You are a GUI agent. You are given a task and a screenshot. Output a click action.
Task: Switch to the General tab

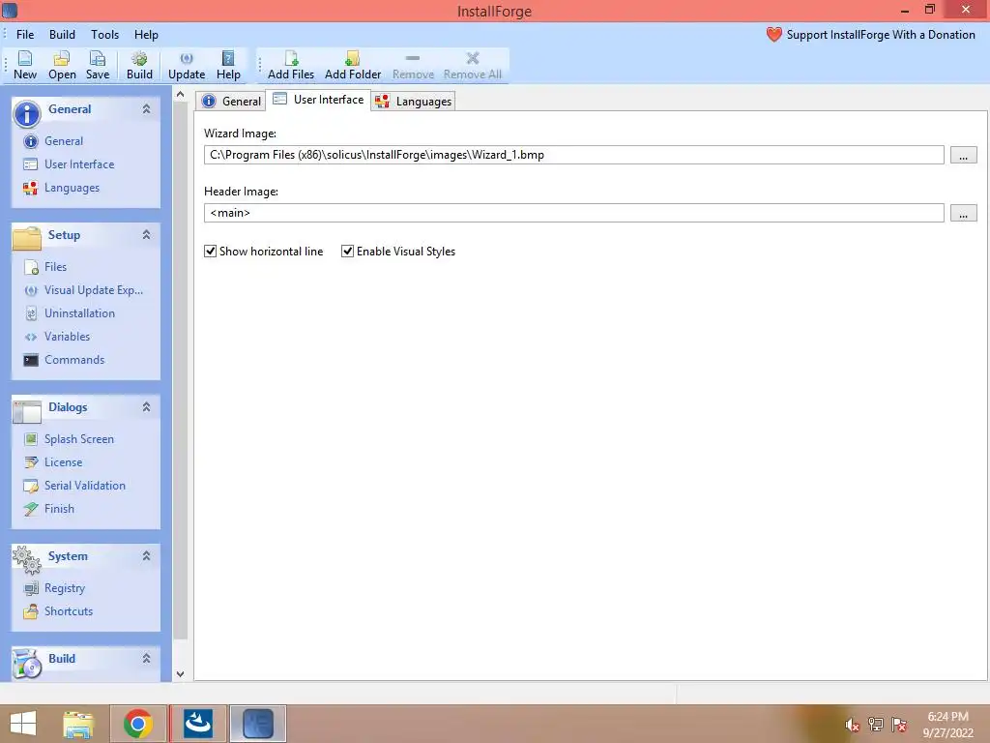click(231, 101)
